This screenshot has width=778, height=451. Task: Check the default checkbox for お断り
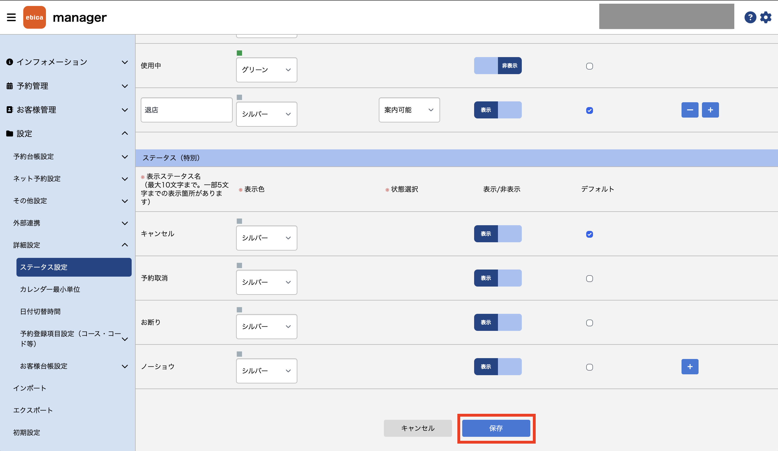click(590, 323)
